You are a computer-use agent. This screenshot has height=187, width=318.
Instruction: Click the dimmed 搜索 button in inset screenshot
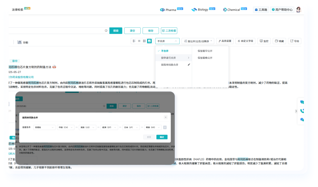[111, 106]
